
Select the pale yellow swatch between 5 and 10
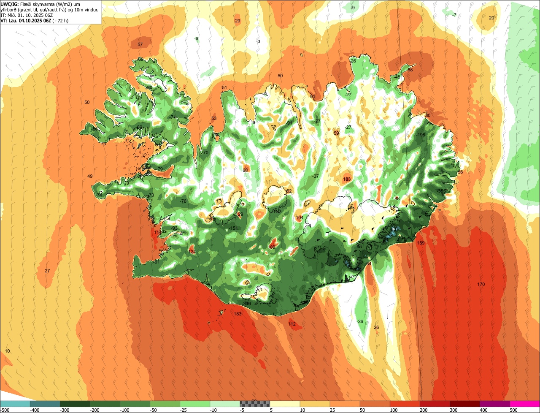click(x=285, y=404)
